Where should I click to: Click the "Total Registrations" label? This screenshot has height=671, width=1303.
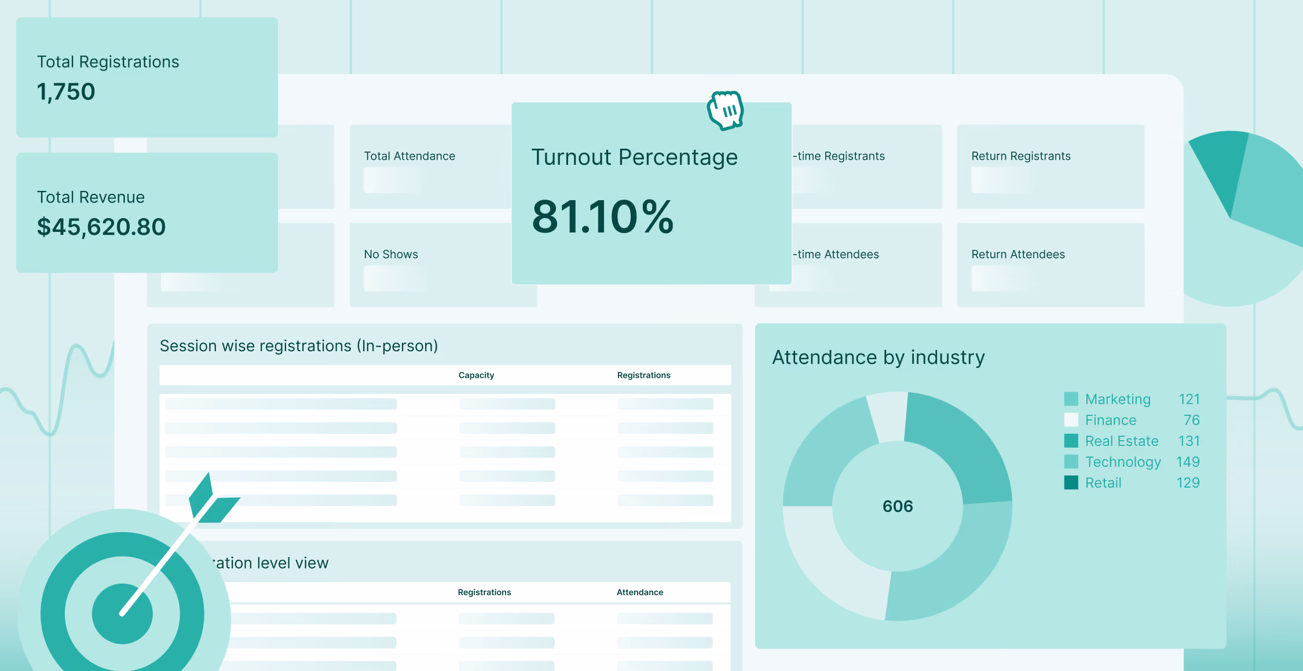108,62
